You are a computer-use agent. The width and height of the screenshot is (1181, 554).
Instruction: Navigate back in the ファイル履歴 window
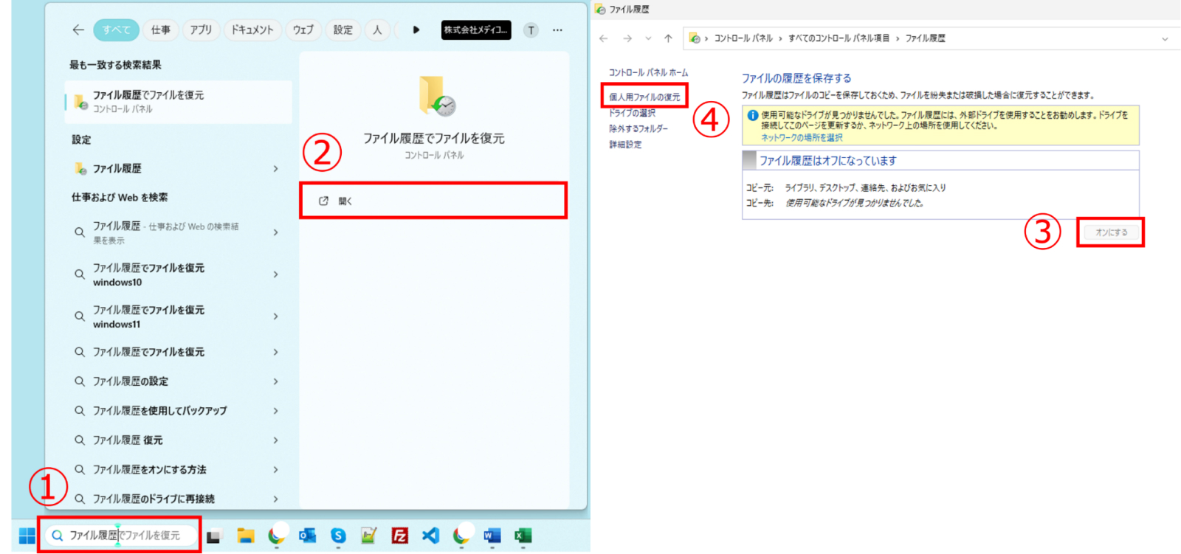click(604, 38)
